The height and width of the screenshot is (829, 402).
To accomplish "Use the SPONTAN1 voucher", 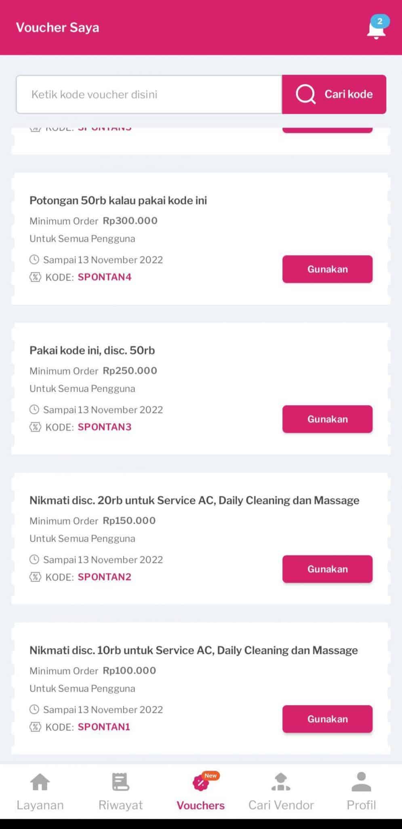I will [x=327, y=719].
